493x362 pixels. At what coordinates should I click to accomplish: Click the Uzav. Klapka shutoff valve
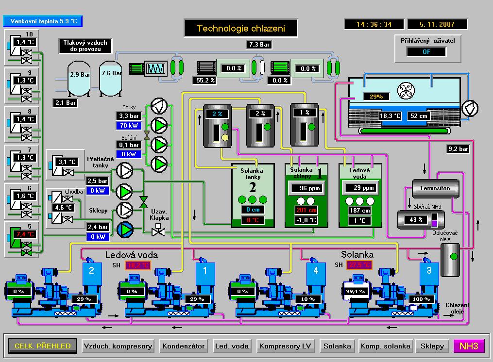coord(158,230)
